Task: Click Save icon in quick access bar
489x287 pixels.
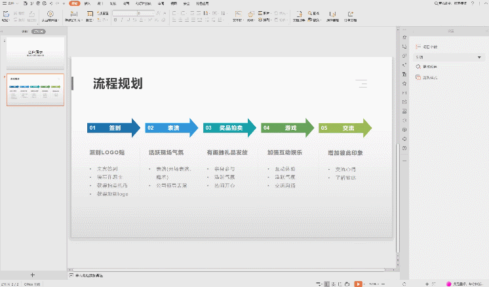Action: 26,3
